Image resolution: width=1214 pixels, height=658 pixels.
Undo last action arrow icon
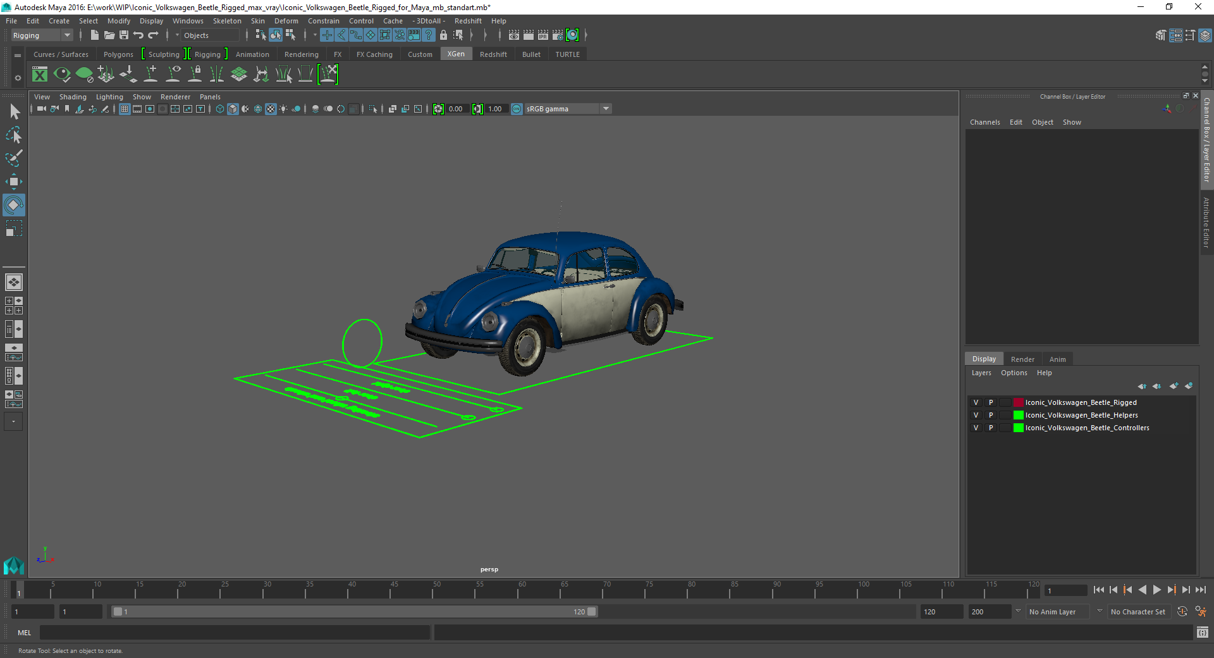[x=138, y=35]
